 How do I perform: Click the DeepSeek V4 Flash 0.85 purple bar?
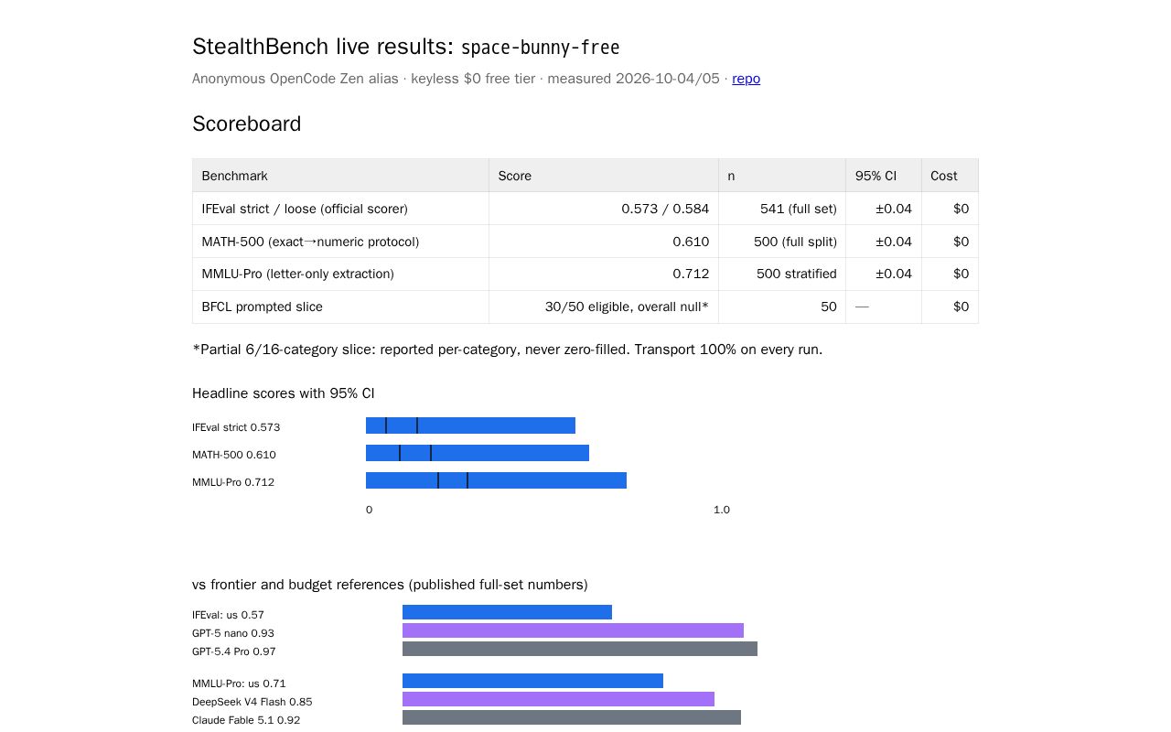(558, 699)
